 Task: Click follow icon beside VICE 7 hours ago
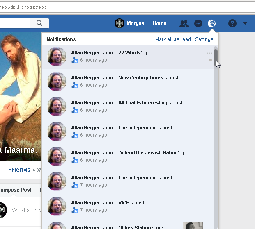point(75,210)
